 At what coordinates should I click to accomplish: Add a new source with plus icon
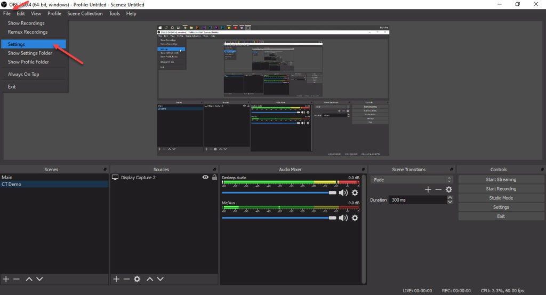116,279
